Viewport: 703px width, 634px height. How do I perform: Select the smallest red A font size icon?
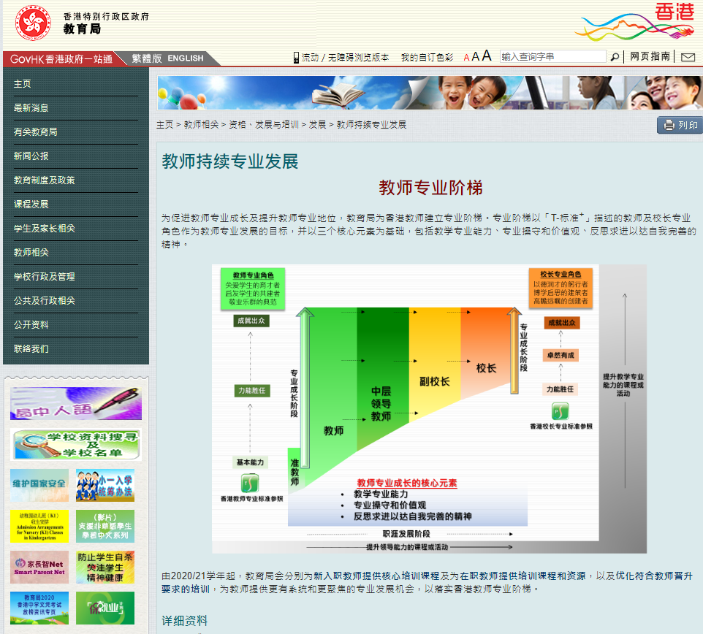(466, 56)
